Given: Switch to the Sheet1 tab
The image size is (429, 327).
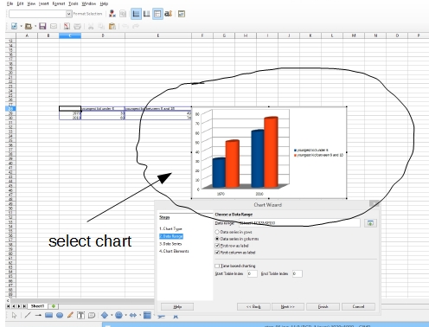Looking at the screenshot, I should (x=38, y=306).
